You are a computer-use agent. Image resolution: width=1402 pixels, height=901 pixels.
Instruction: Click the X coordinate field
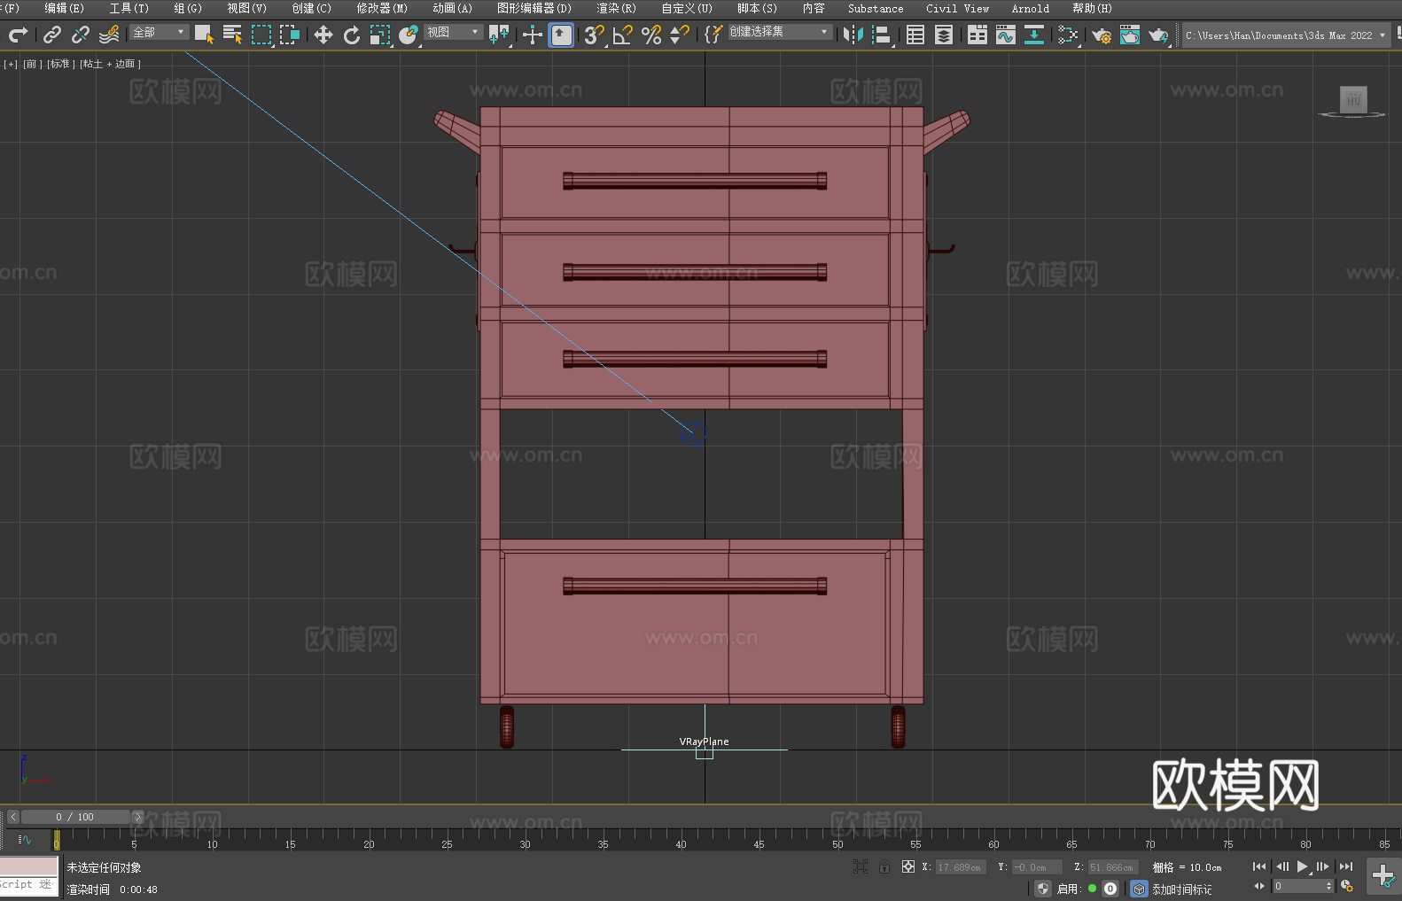click(x=961, y=867)
